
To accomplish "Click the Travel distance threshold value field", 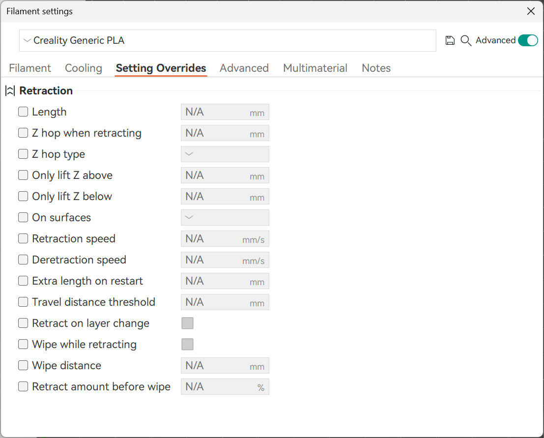I will tap(225, 303).
